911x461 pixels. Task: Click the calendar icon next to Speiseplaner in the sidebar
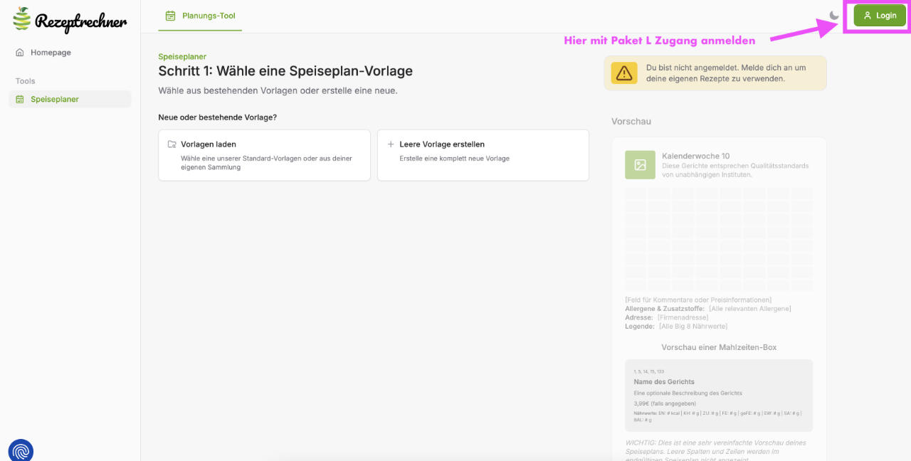point(20,100)
